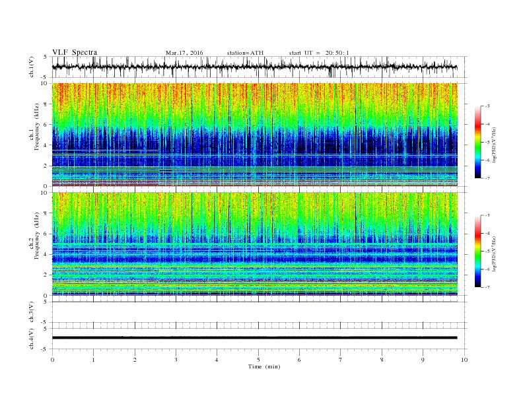523x404 pixels.
Task: Click the "-3" label on ch.1 colorbar
Action: [x=487, y=106]
